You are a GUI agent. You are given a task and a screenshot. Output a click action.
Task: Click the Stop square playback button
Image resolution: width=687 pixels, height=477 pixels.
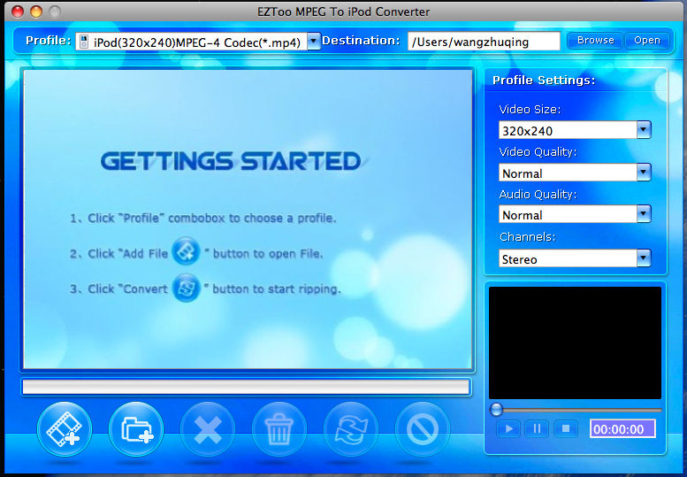[x=566, y=428]
